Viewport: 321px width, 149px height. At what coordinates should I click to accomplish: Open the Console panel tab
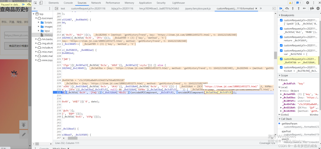[x=68, y=3]
